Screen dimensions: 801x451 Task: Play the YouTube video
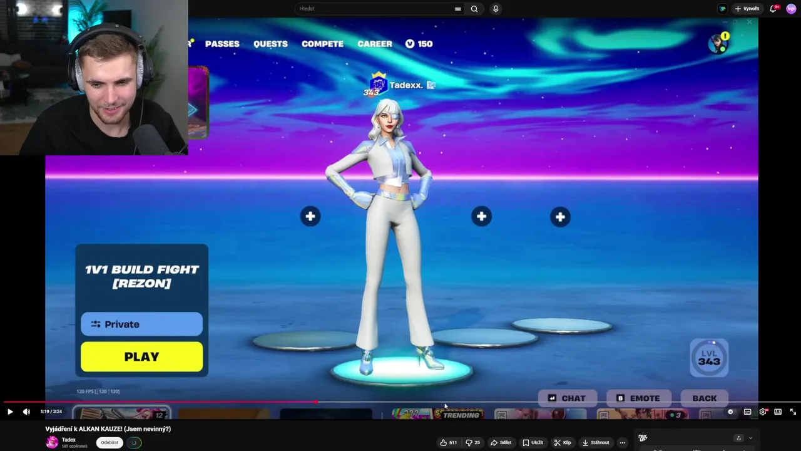click(x=10, y=412)
